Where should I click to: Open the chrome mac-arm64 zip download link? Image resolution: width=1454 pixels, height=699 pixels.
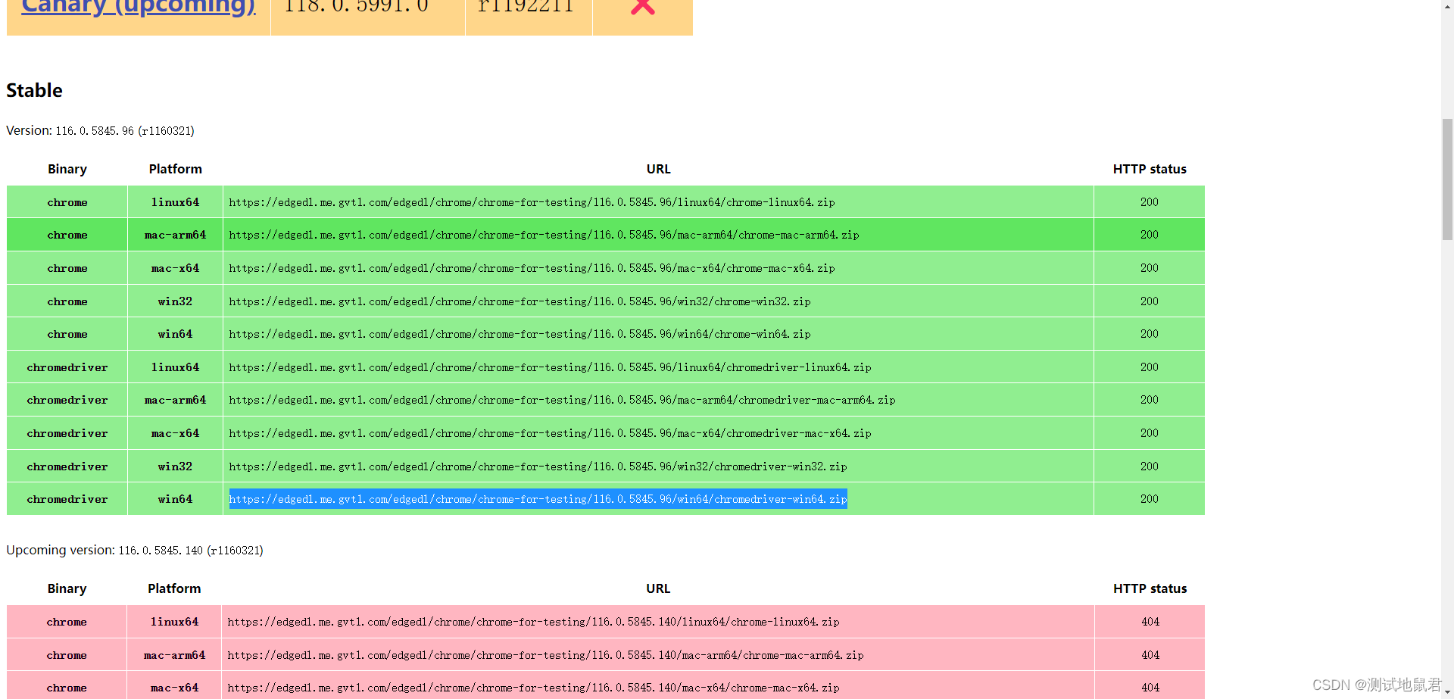coord(544,235)
